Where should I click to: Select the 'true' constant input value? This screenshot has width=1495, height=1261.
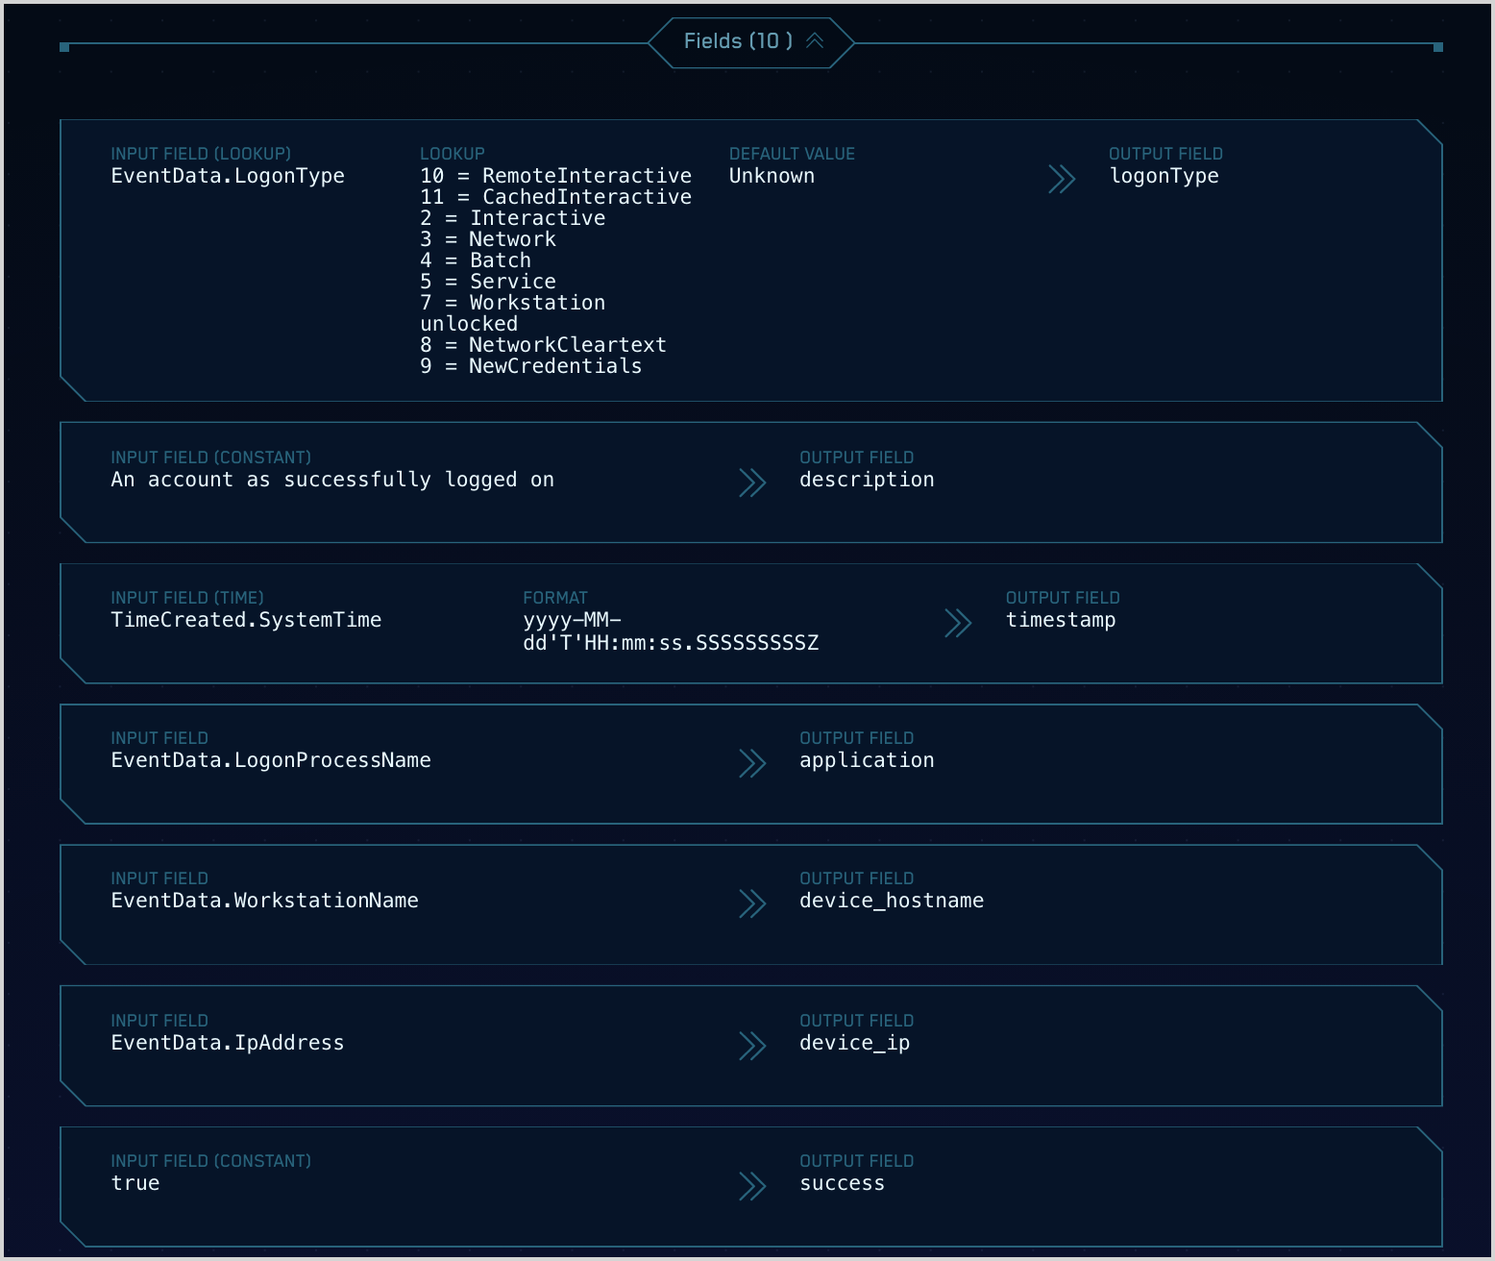(135, 1183)
